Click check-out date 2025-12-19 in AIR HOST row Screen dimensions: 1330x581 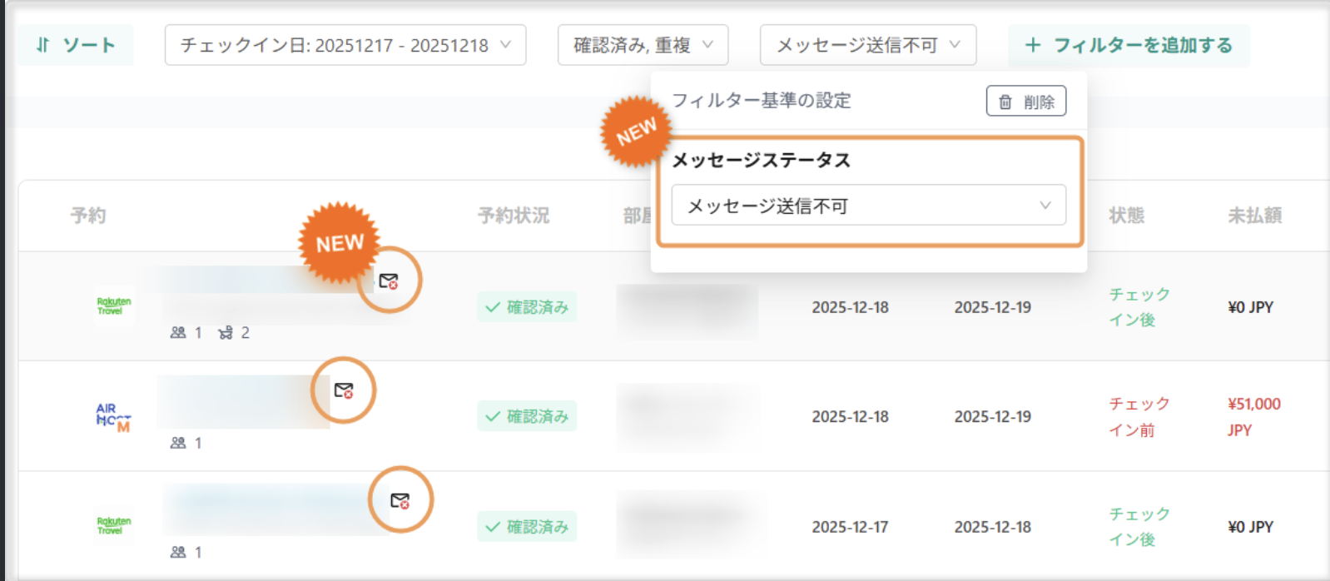pos(993,416)
